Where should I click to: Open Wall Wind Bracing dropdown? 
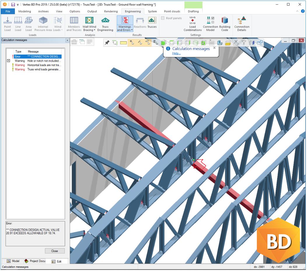coord(89,28)
